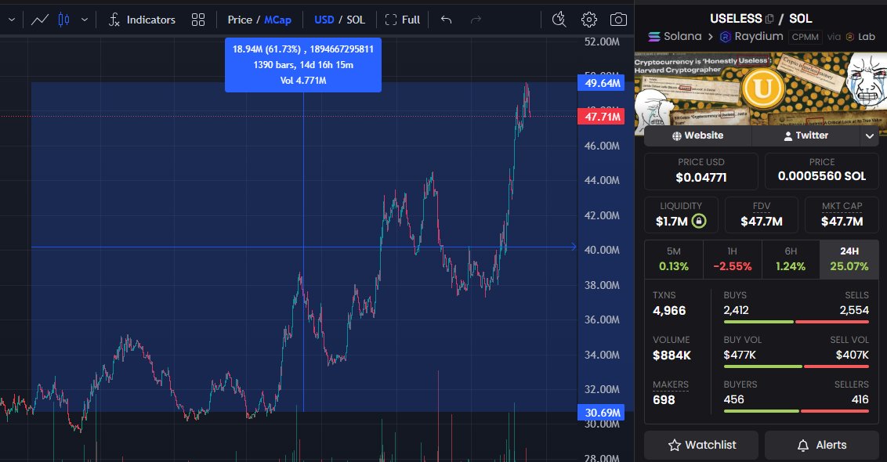Add token to Watchlist
The image size is (887, 462).
coord(701,445)
